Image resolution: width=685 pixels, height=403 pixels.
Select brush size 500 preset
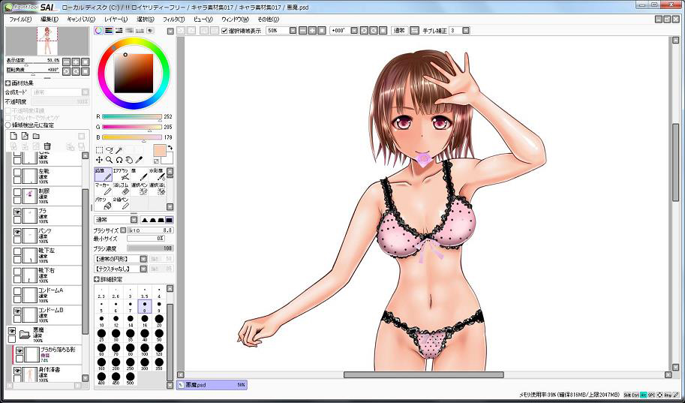click(131, 377)
